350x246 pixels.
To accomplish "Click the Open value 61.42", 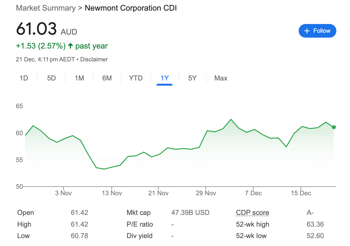I will point(79,213).
